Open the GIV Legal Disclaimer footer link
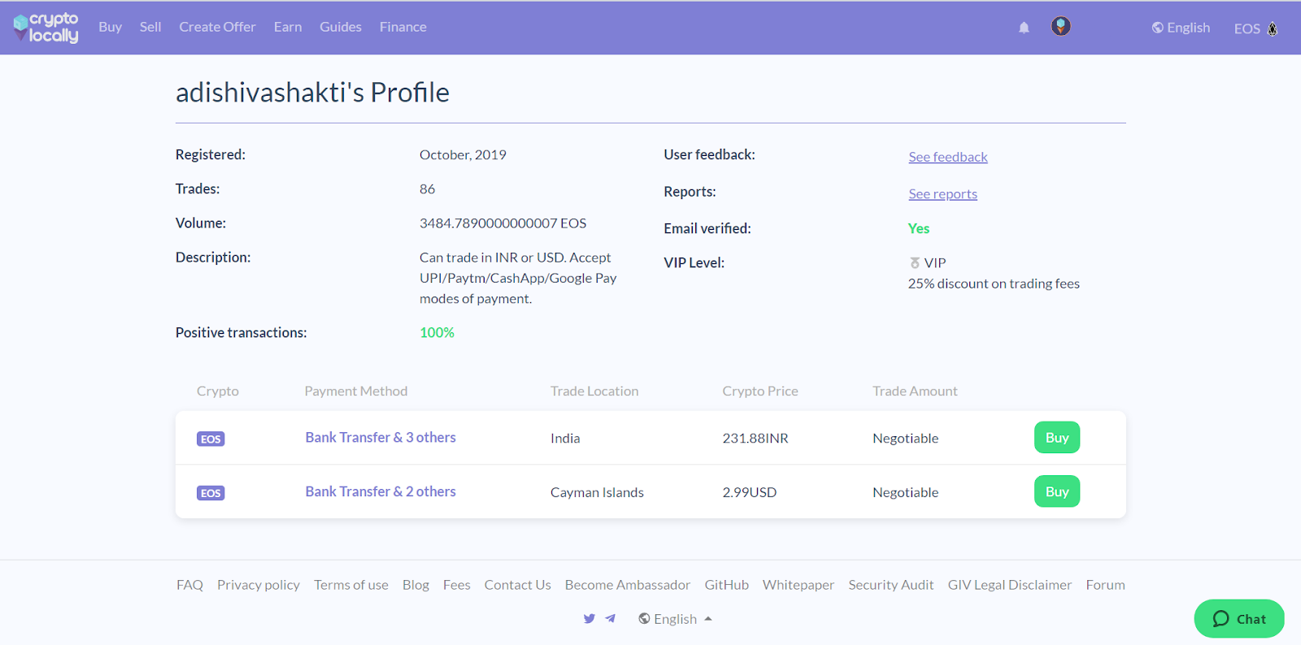The width and height of the screenshot is (1301, 645). click(x=1010, y=585)
